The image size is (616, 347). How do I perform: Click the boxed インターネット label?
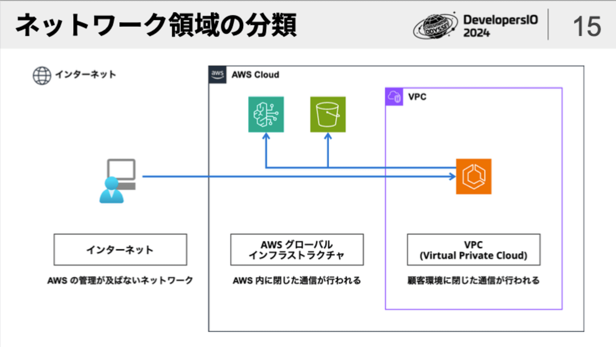[120, 250]
